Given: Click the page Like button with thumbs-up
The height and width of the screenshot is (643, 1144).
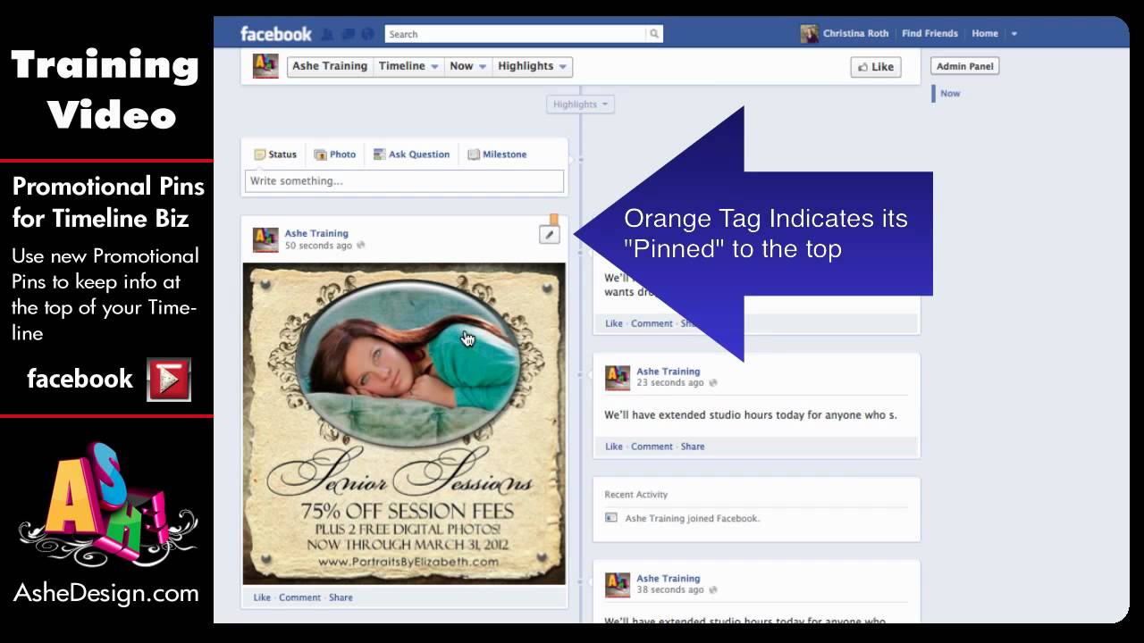Looking at the screenshot, I should pos(875,67).
